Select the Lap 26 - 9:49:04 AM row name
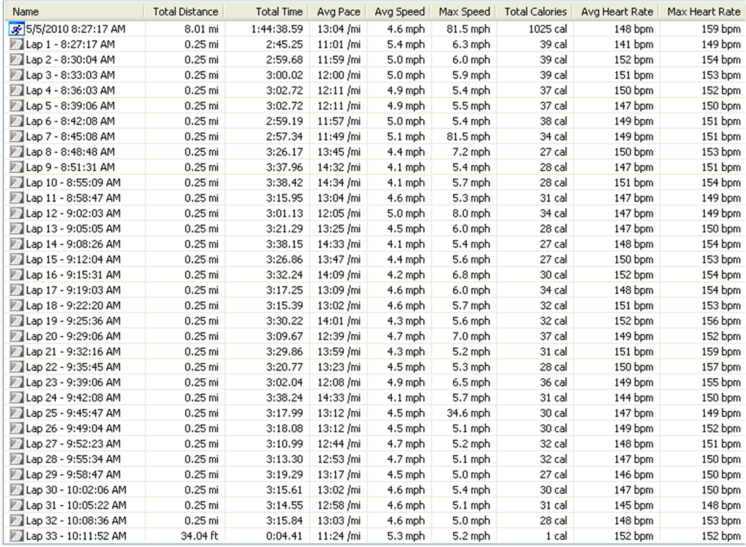 tap(73, 428)
